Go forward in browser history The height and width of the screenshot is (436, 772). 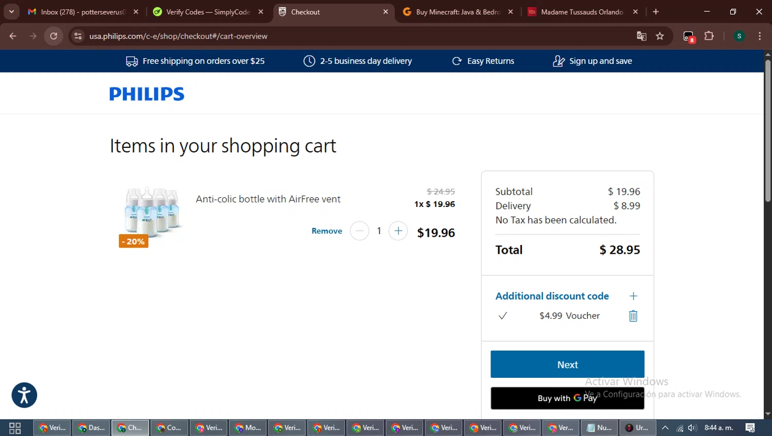[x=33, y=36]
